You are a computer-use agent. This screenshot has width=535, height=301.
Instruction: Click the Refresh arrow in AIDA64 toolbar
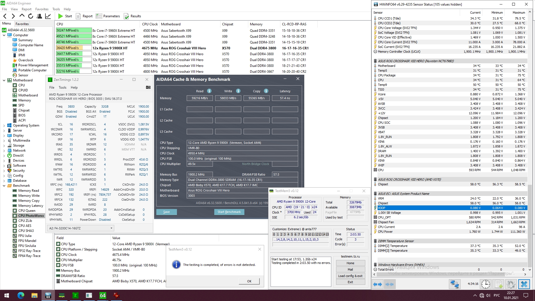31,16
